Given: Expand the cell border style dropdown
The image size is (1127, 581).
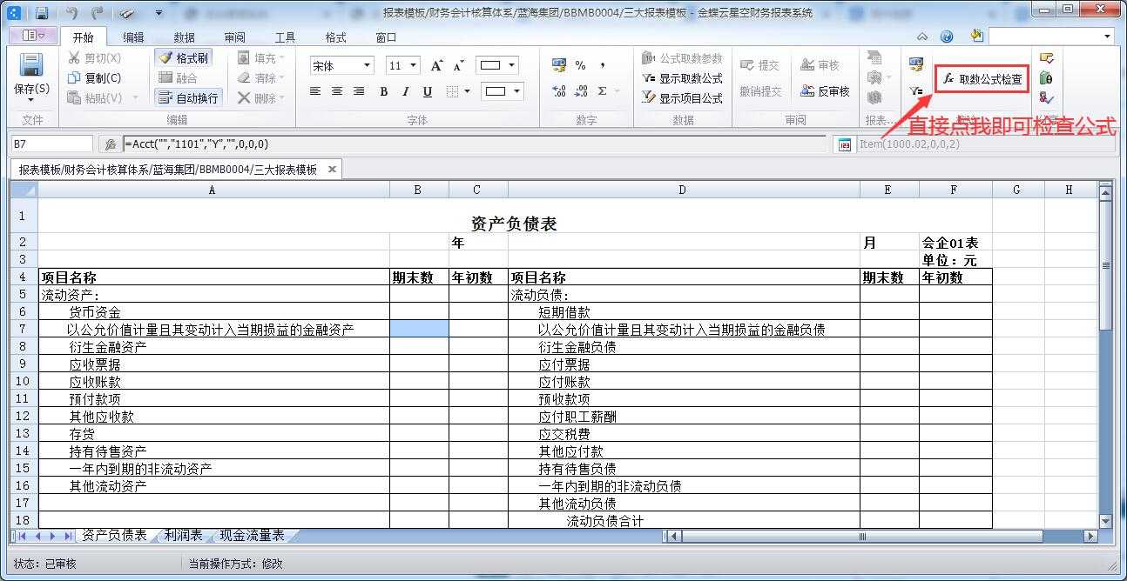Looking at the screenshot, I should click(468, 91).
